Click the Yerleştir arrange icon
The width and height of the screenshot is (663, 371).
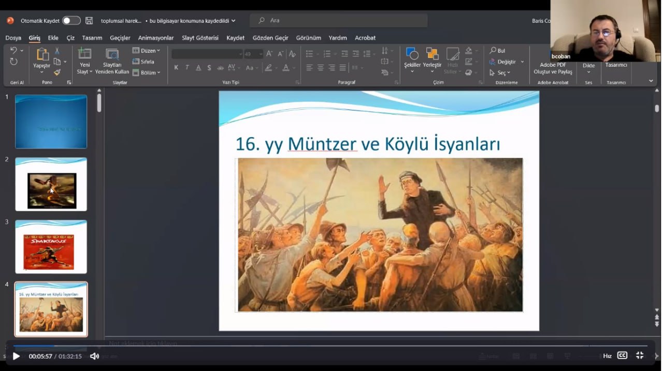(x=432, y=53)
